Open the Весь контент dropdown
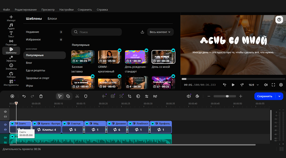Viewport: 286px width, 158px height. pos(160,32)
